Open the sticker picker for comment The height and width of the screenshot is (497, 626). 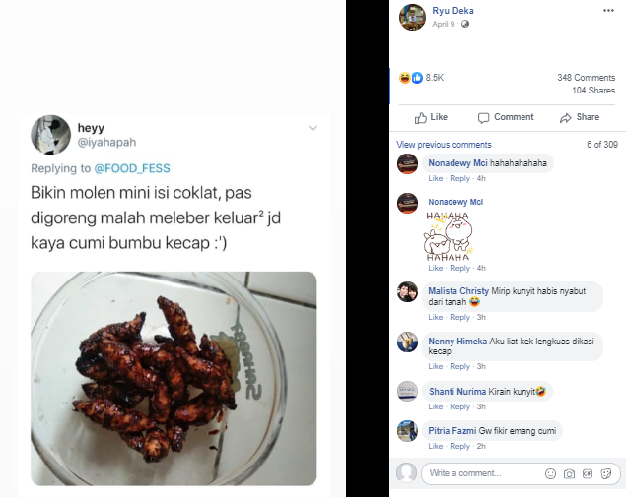[605, 473]
